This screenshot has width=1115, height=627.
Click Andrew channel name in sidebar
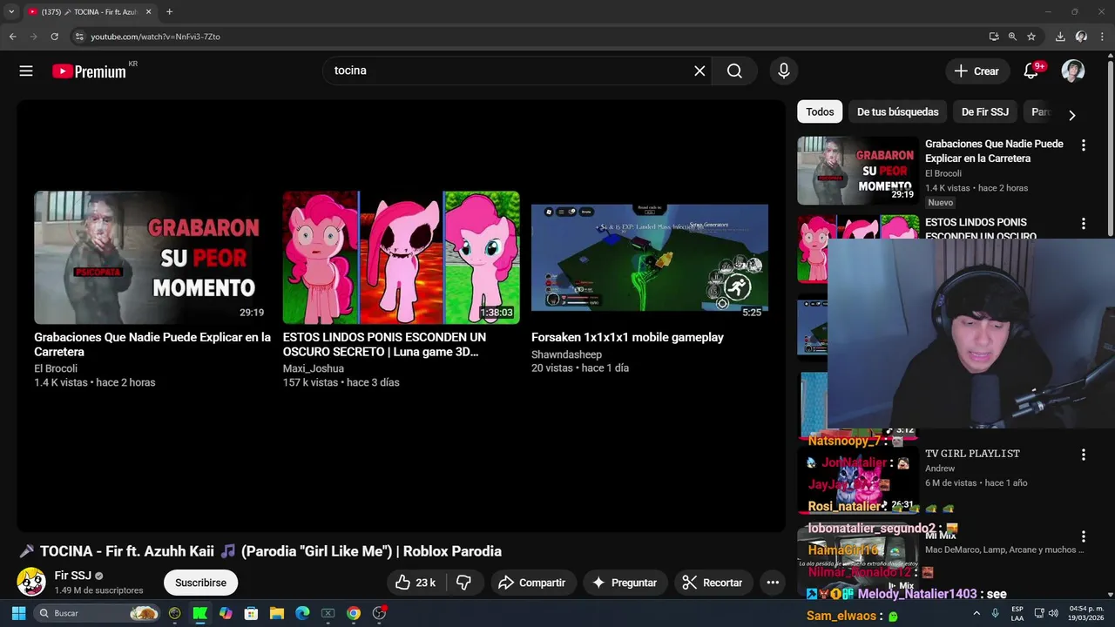tap(940, 469)
